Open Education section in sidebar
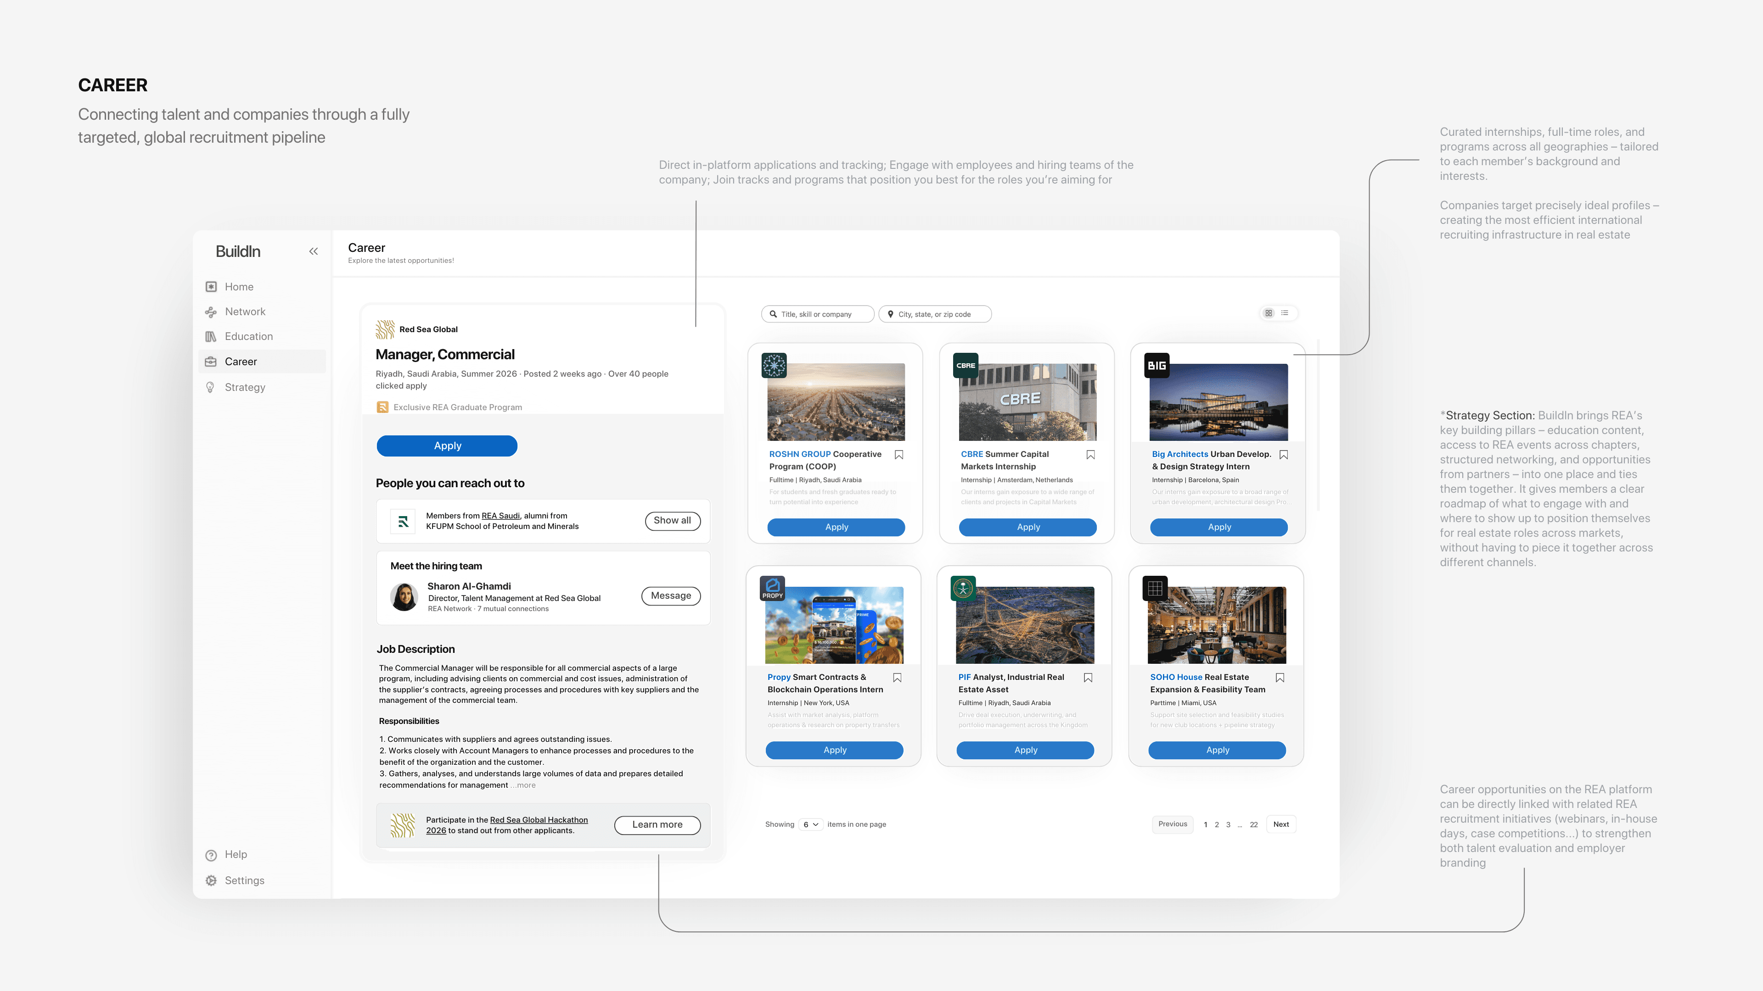This screenshot has width=1763, height=991. tap(248, 336)
